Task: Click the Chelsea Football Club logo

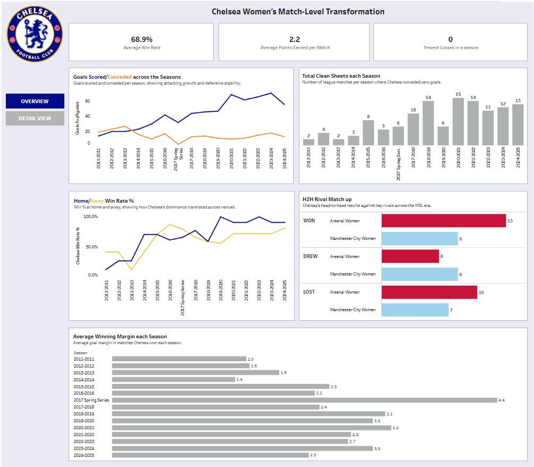Action: tap(35, 34)
